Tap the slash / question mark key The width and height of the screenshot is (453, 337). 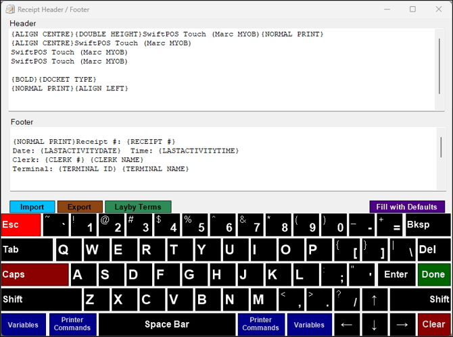[x=347, y=299]
